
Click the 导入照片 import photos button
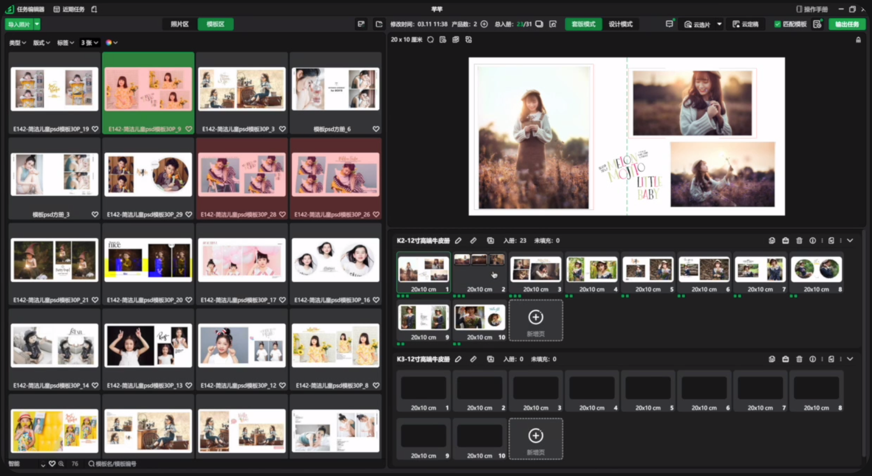(19, 24)
